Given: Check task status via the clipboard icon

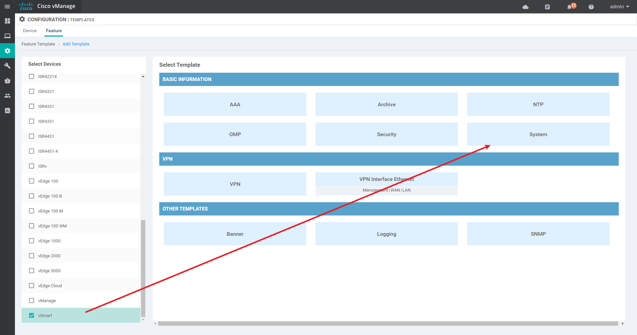Looking at the screenshot, I should click(x=547, y=7).
